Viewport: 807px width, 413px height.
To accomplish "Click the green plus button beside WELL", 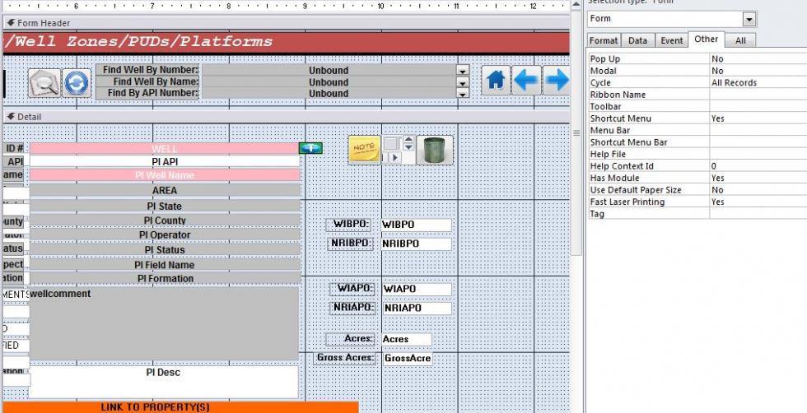I will (311, 148).
